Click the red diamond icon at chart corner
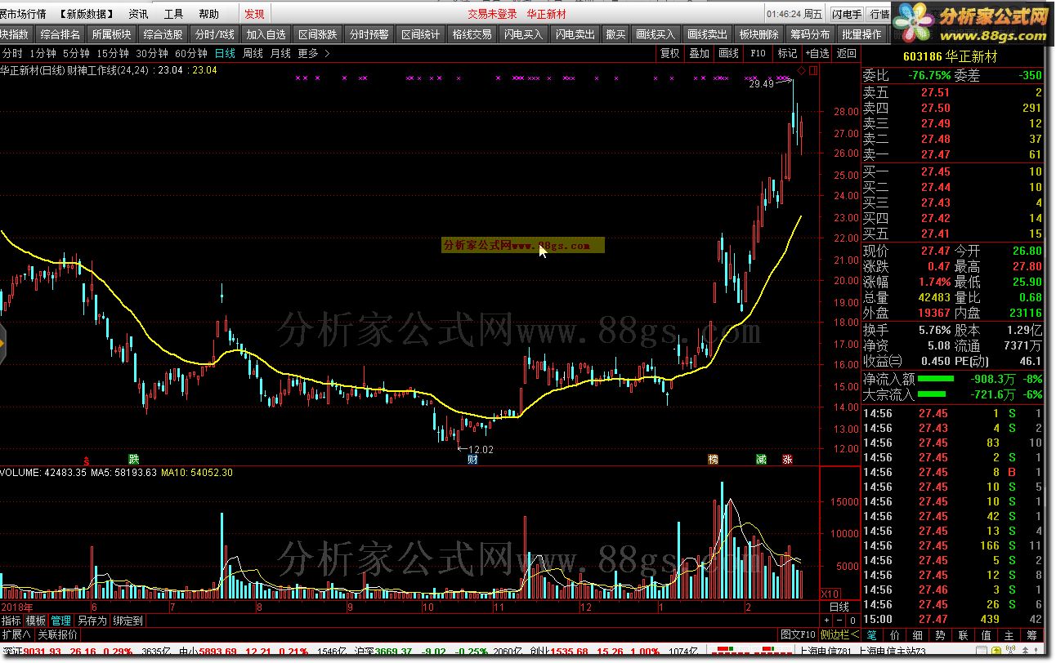This screenshot has height=663, width=1056. pos(801,71)
